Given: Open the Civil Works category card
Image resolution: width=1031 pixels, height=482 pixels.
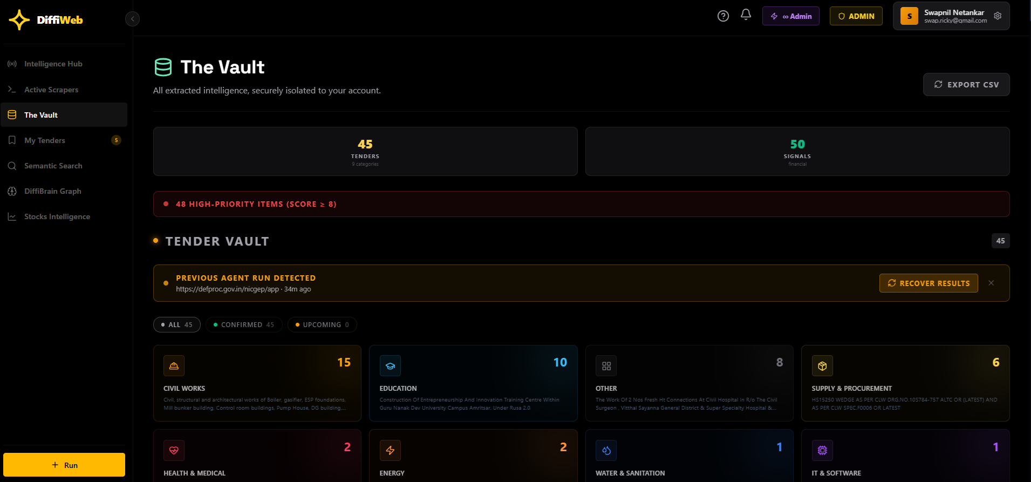Looking at the screenshot, I should [x=257, y=383].
